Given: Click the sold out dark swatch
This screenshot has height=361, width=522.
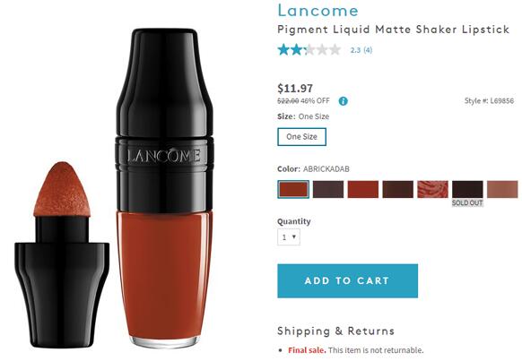Looking at the screenshot, I should pyautogui.click(x=467, y=190).
